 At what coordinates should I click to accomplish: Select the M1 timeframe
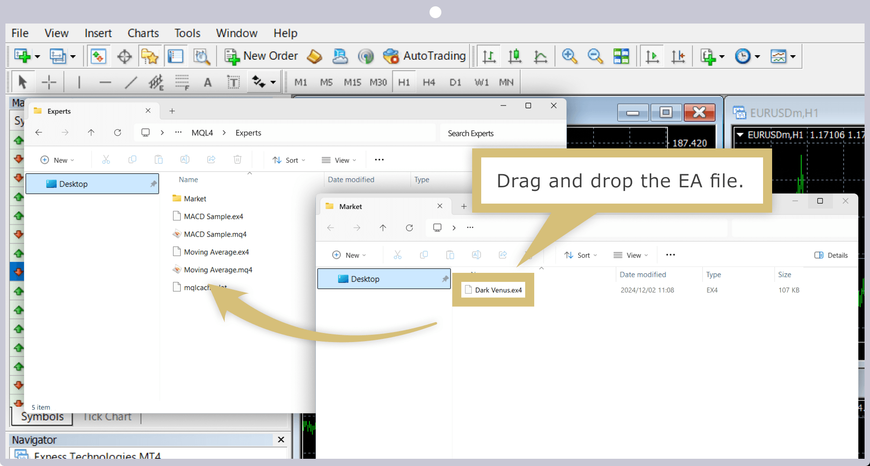[x=301, y=82]
